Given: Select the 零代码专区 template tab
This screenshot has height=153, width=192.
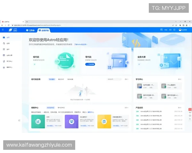Looking at the screenshot, I should pos(61,108).
